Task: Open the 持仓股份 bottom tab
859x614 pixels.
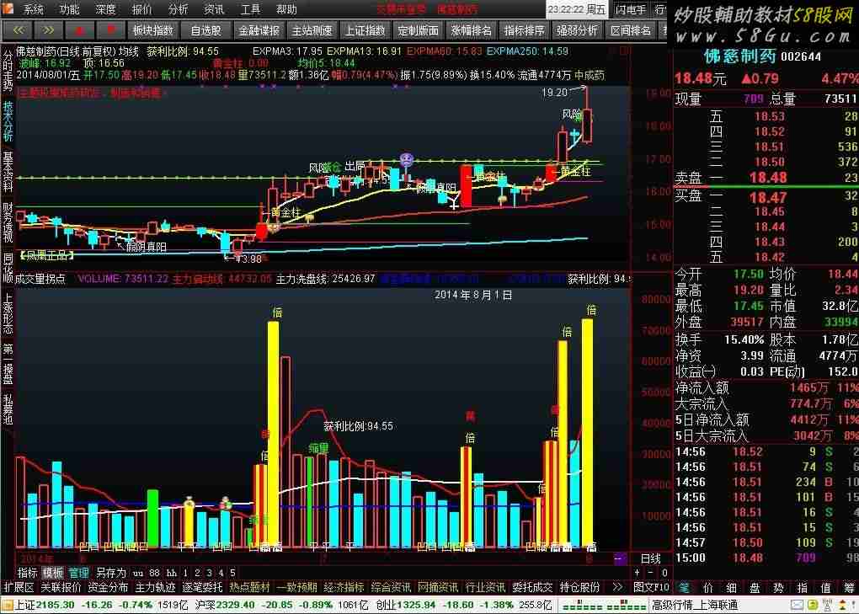Action: pyautogui.click(x=579, y=587)
